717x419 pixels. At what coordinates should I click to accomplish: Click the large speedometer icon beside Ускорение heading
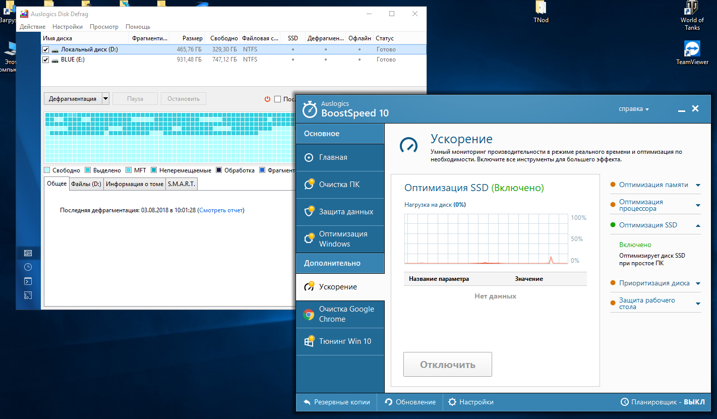tap(409, 146)
